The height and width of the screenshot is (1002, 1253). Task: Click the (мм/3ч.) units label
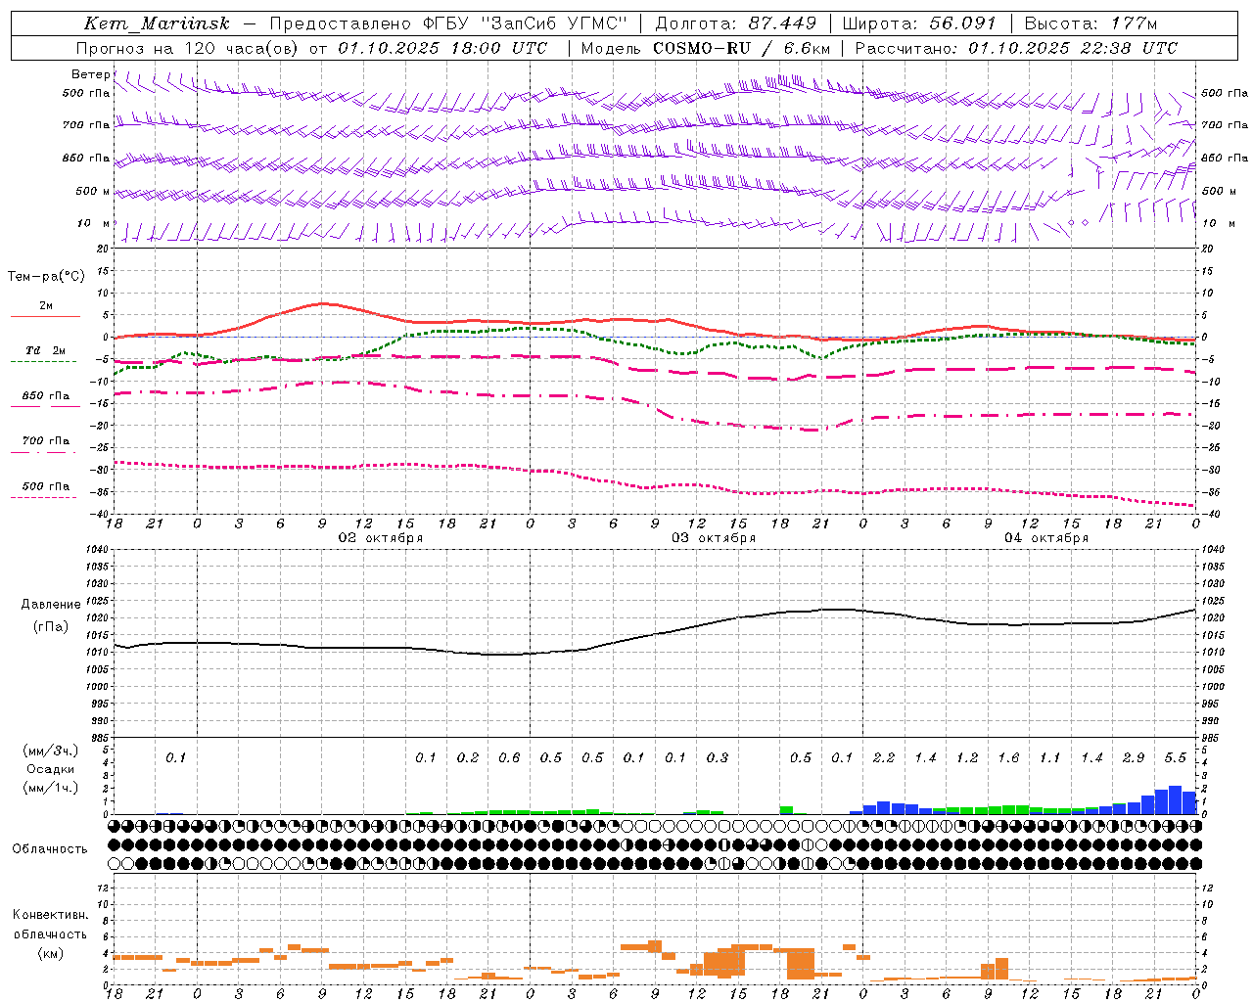[x=51, y=751]
